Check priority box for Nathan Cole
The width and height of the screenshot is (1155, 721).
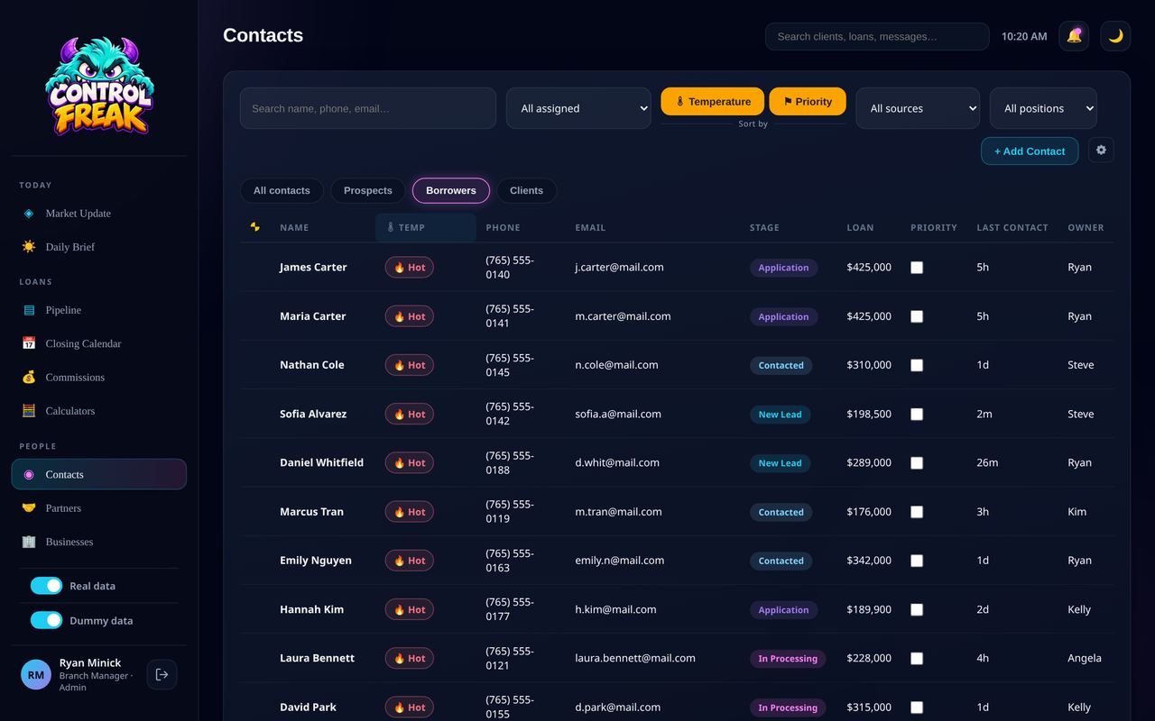click(917, 365)
